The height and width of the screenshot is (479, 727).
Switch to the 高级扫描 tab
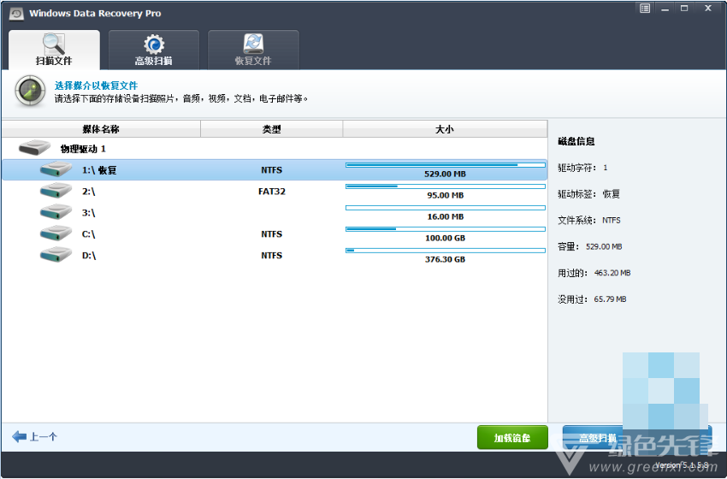(153, 50)
